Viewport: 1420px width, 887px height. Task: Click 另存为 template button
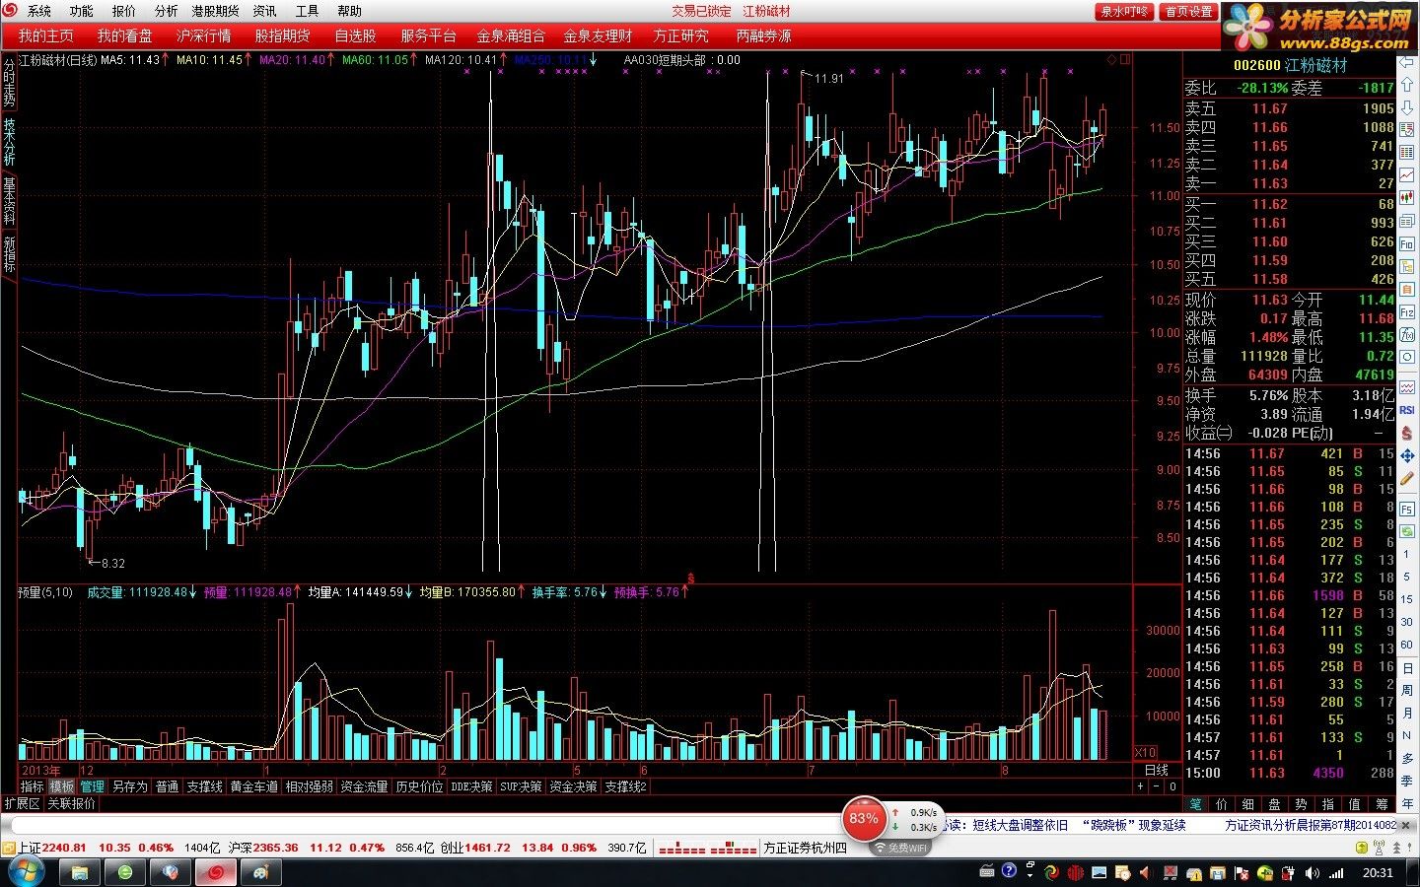pyautogui.click(x=129, y=786)
